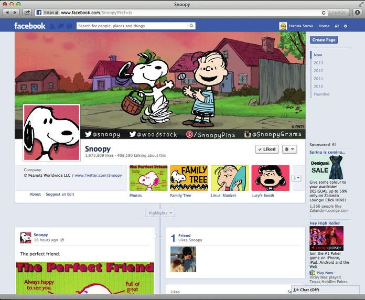This screenshot has width=365, height=300.
Task: Jump to Now on the timeline
Action: point(318,55)
